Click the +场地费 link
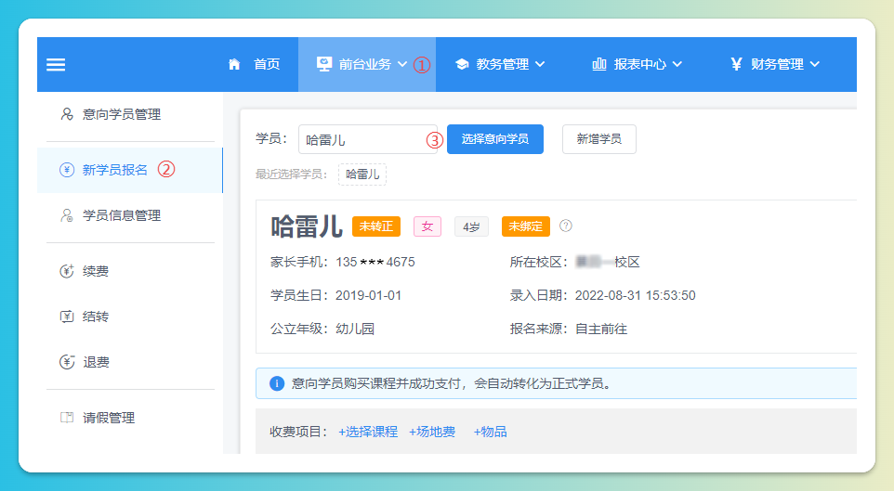This screenshot has width=894, height=491. click(x=432, y=432)
